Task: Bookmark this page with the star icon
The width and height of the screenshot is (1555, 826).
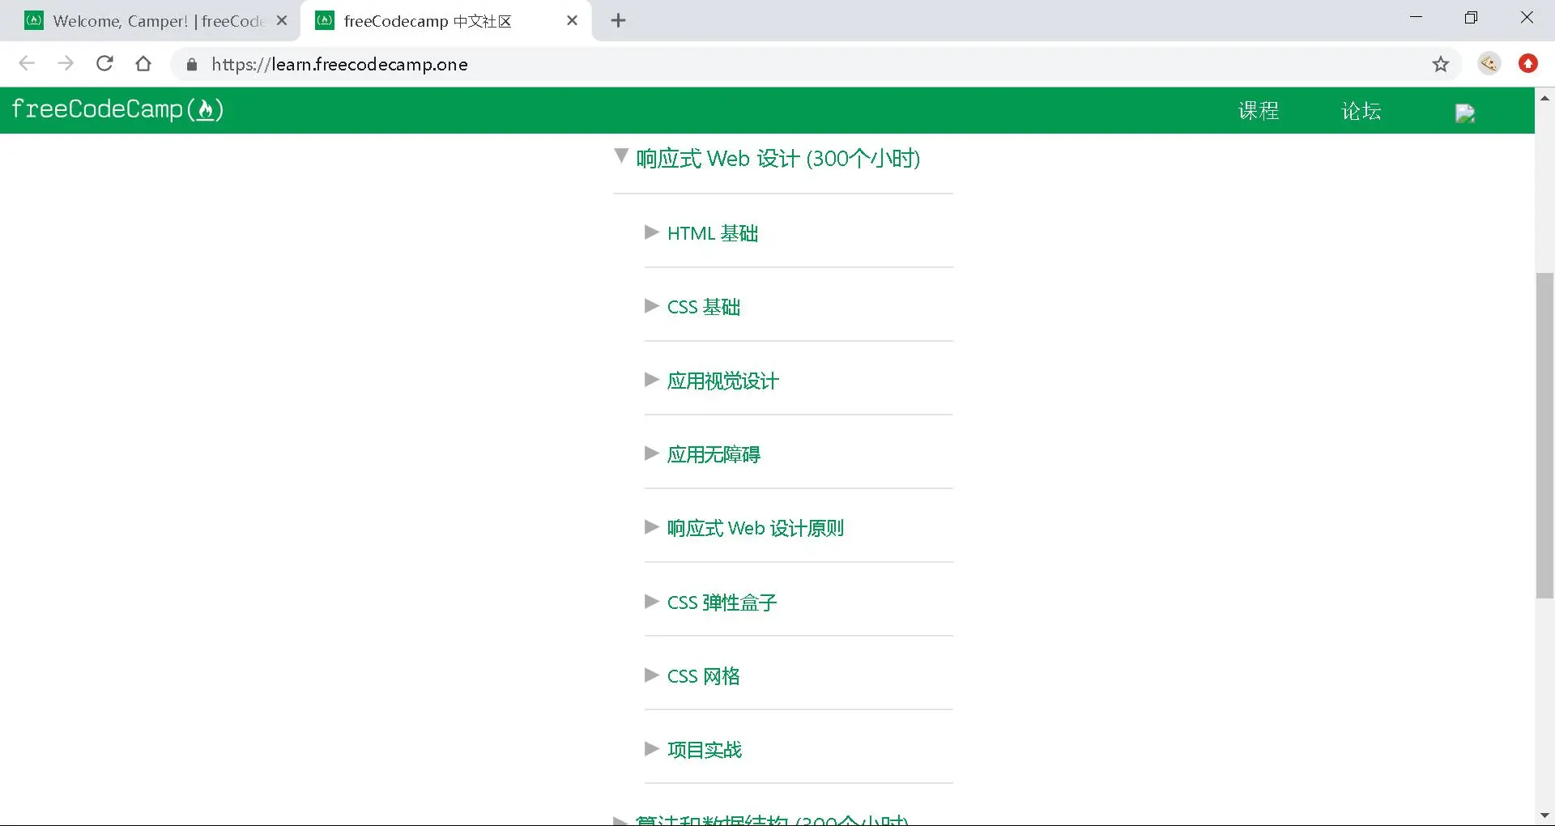Action: pos(1441,63)
